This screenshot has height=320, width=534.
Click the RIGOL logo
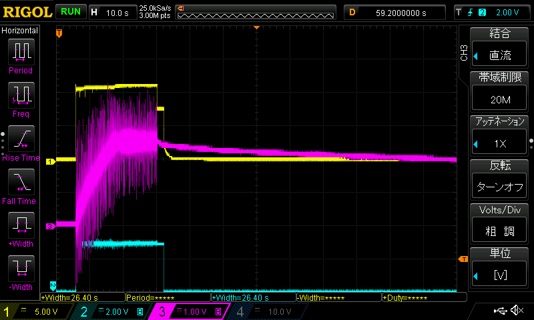pos(27,12)
